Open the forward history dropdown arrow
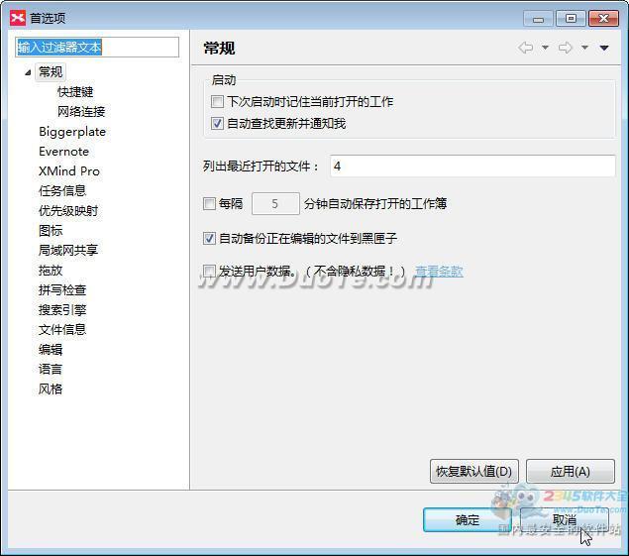Viewport: 629px width, 556px height. [x=584, y=49]
